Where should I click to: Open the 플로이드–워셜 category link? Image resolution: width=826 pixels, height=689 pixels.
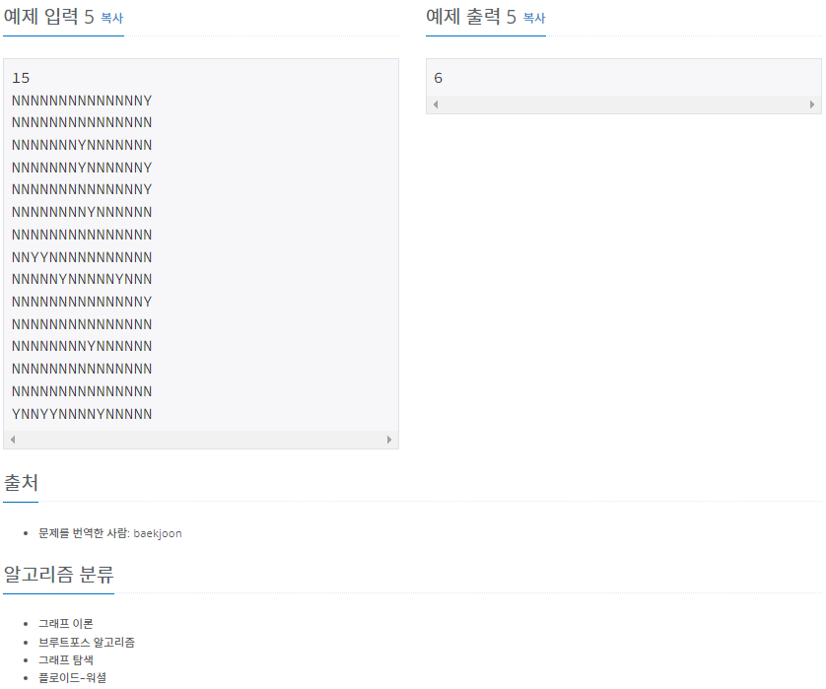tap(73, 678)
